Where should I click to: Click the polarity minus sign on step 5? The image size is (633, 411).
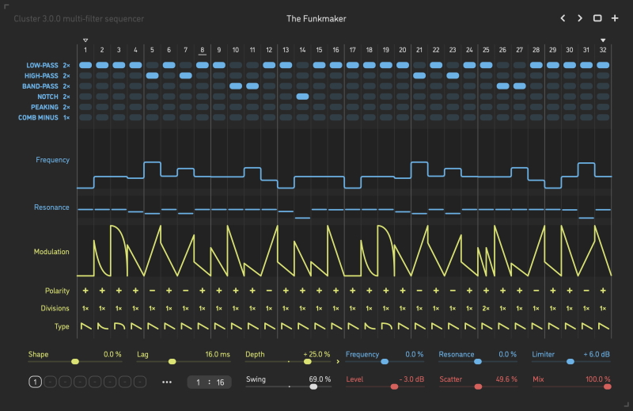tap(153, 291)
